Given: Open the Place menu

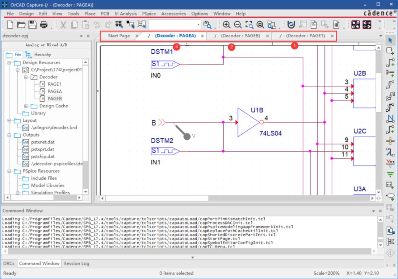Looking at the screenshot, I should (x=90, y=14).
